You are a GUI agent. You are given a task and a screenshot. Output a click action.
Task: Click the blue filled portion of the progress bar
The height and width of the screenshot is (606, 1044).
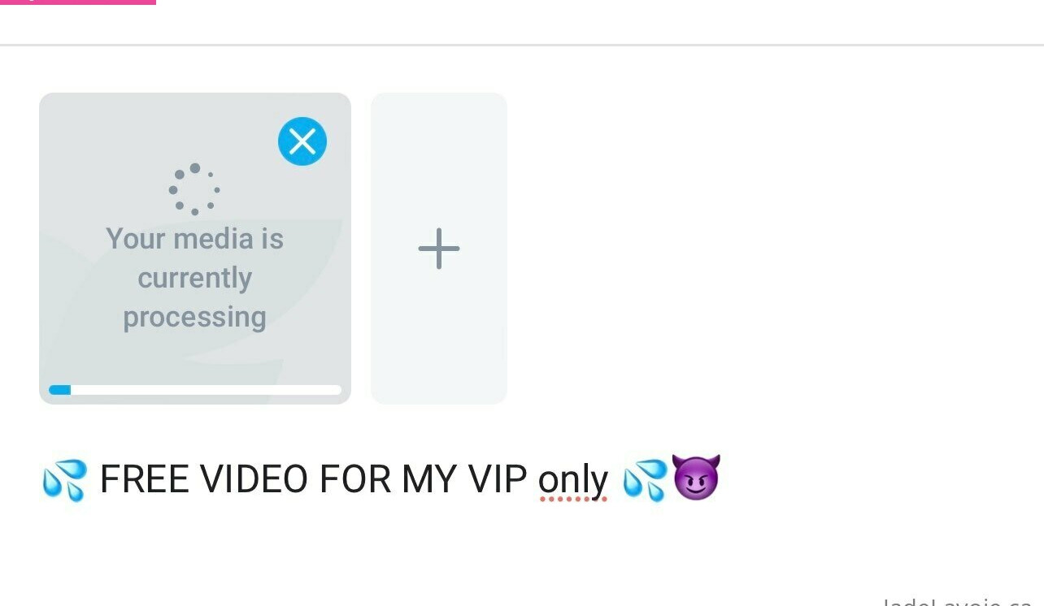pyautogui.click(x=60, y=390)
